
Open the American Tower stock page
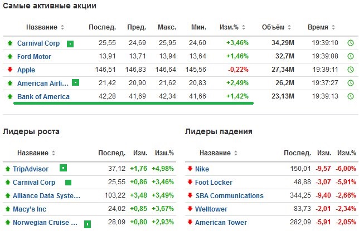click(x=221, y=222)
